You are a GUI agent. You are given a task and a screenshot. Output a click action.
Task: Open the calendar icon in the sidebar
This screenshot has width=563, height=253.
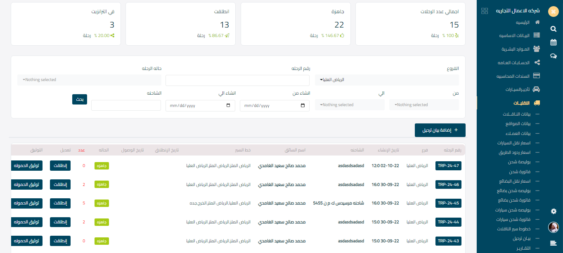554,42
